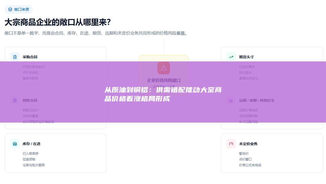This screenshot has width=326, height=184.
Task: Click the 已签约但未执行 line
Action: click(x=34, y=67)
